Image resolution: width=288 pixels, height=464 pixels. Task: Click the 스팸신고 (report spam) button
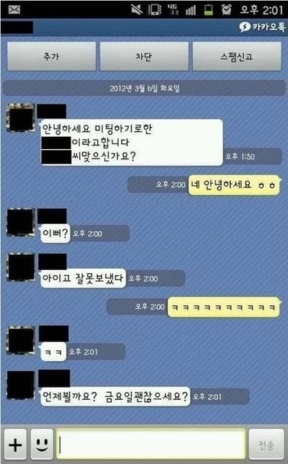[x=237, y=56]
